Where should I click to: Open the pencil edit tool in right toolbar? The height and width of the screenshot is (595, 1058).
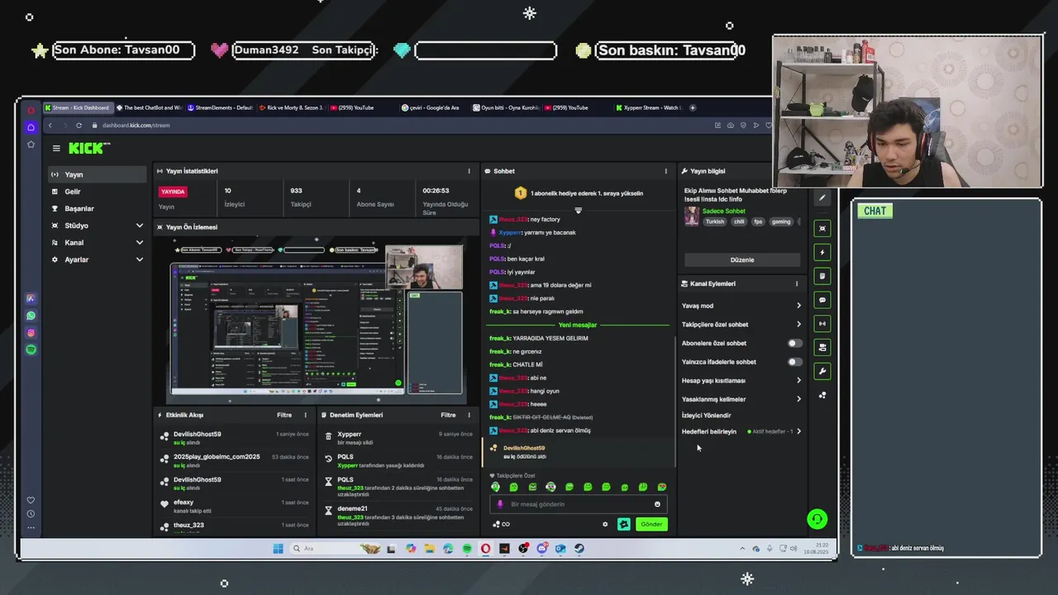pyautogui.click(x=822, y=198)
